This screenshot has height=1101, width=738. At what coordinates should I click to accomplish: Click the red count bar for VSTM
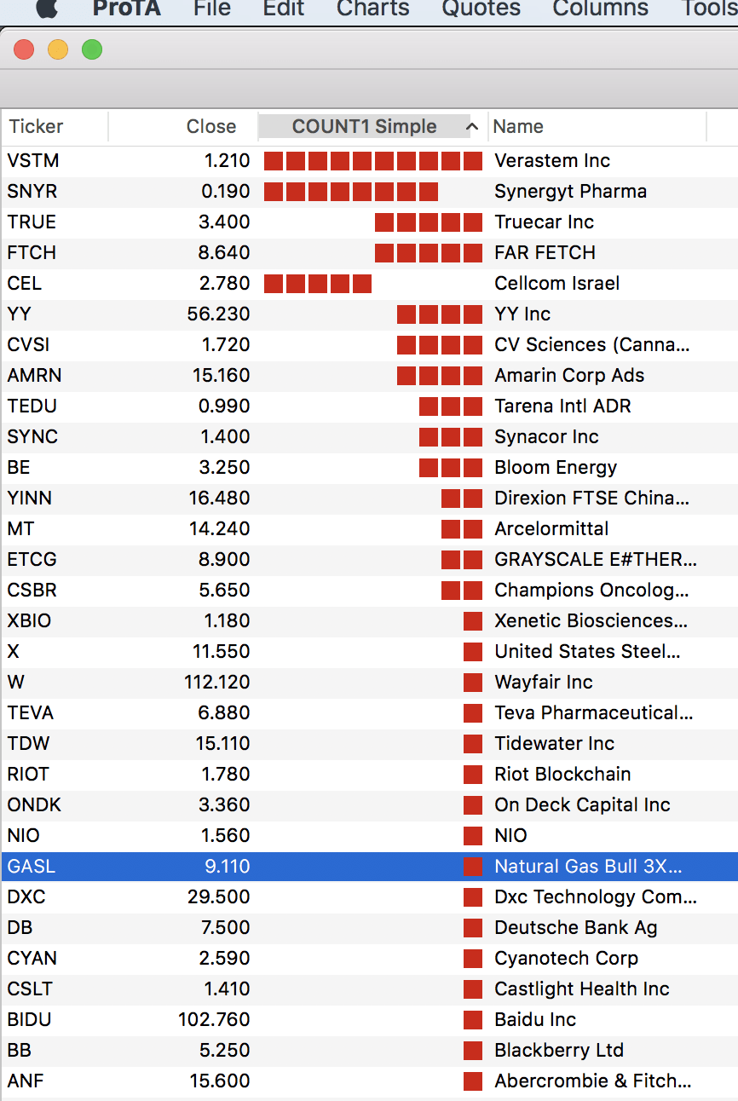click(x=373, y=160)
